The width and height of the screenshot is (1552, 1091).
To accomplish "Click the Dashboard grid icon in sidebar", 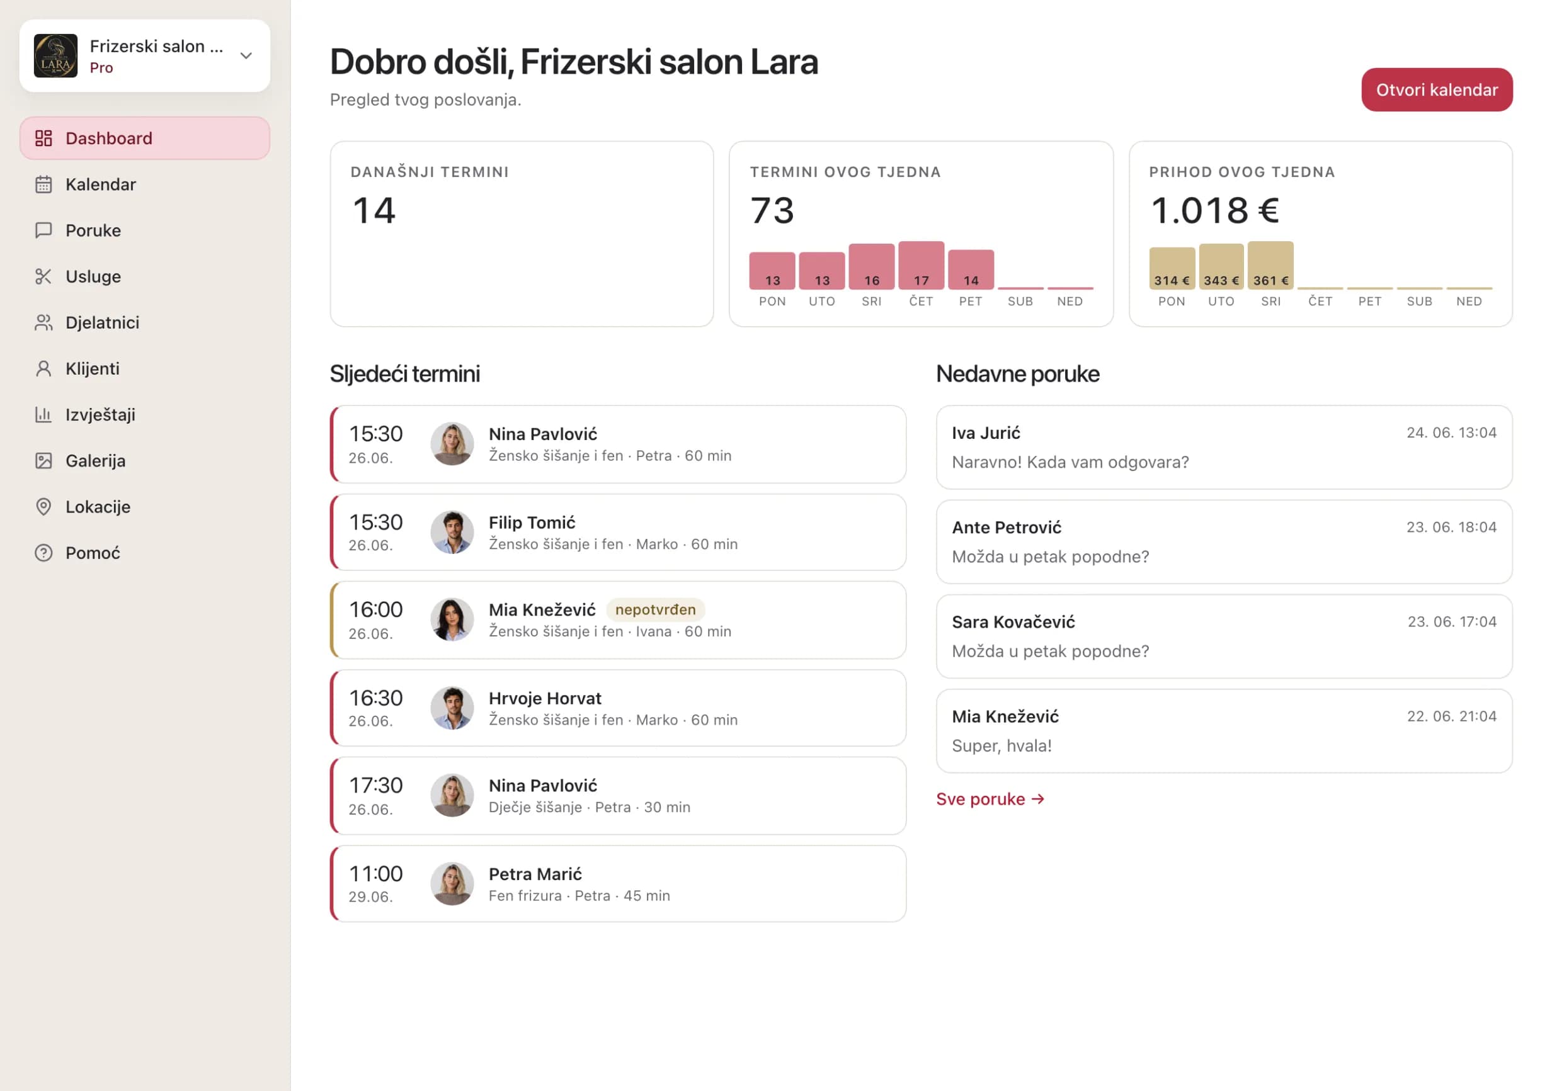I will pyautogui.click(x=43, y=138).
